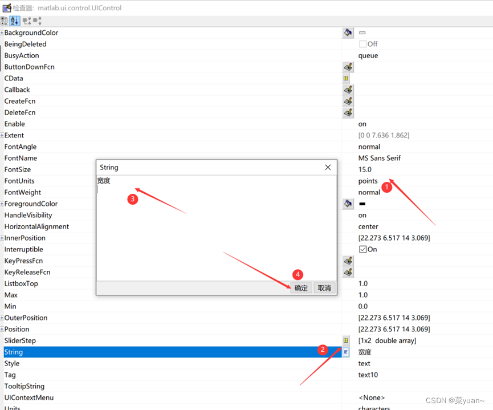Viewport: 493px width, 410px height.
Task: Click the FontUnits value 'points'
Action: 368,181
